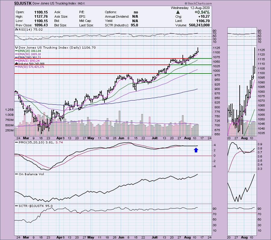
Task: Click the +10.27 Chg value
Action: [204, 16]
